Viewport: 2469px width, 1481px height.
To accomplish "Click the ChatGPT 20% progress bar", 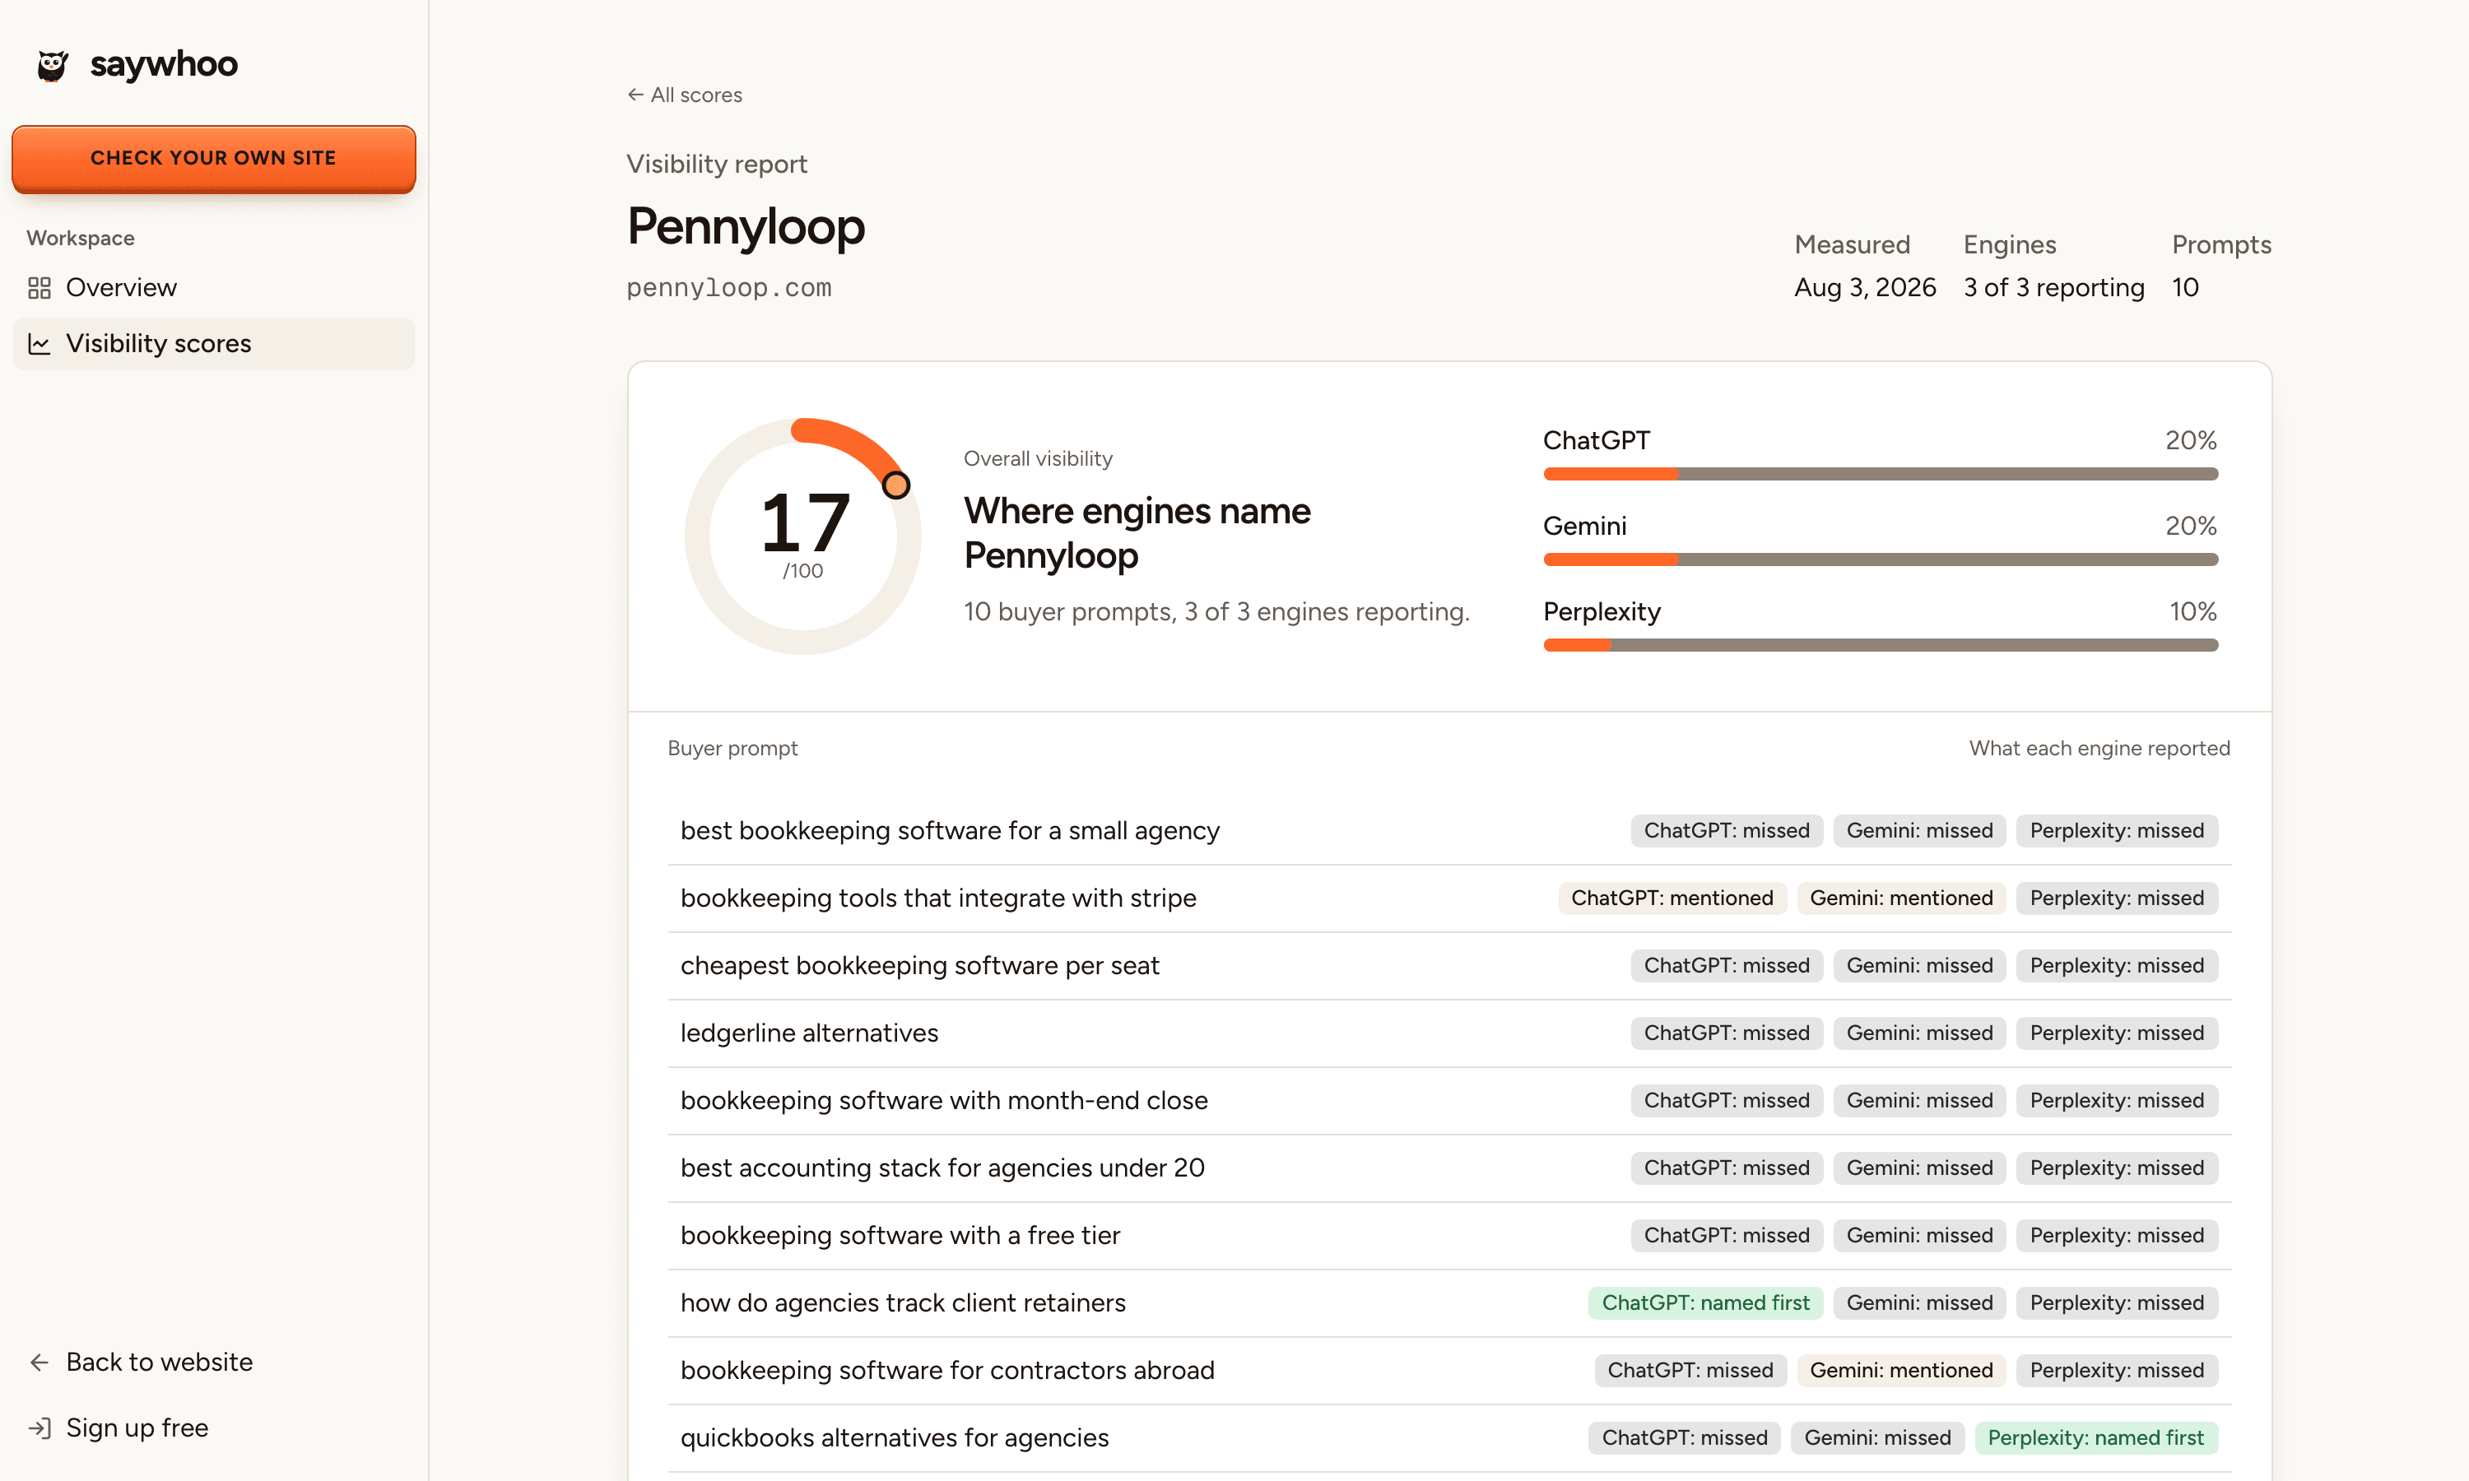I will [1881, 474].
